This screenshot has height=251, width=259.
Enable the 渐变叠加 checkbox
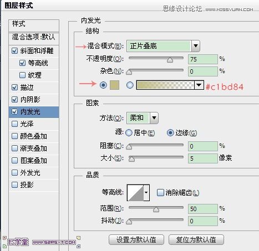point(14,148)
